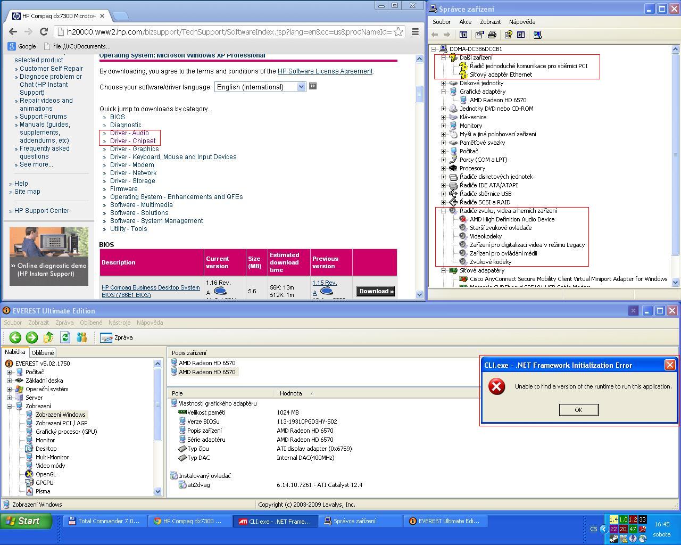Click the two-people users icon in EVEREST toolbar

[x=81, y=337]
